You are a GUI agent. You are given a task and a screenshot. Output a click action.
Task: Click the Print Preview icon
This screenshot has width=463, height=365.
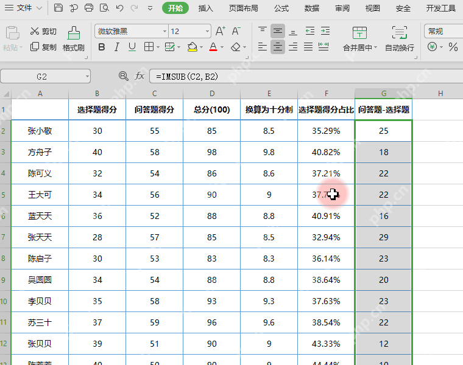[x=104, y=8]
